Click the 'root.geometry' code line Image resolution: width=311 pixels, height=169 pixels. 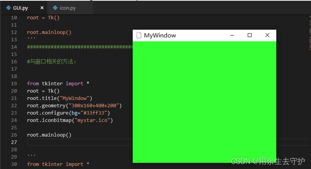tap(74, 105)
